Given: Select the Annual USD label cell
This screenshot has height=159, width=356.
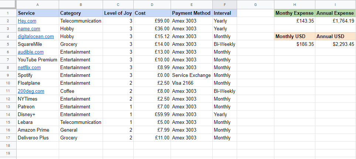Looking at the screenshot, I should pos(336,36).
